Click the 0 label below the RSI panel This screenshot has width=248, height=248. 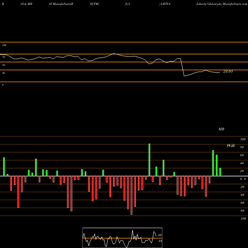tap(2, 85)
